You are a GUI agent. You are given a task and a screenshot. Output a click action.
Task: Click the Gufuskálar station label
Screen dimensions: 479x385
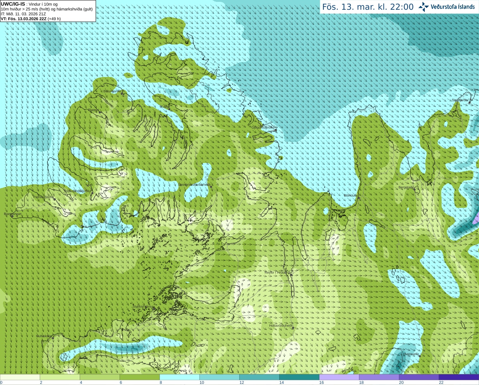pos(44,336)
